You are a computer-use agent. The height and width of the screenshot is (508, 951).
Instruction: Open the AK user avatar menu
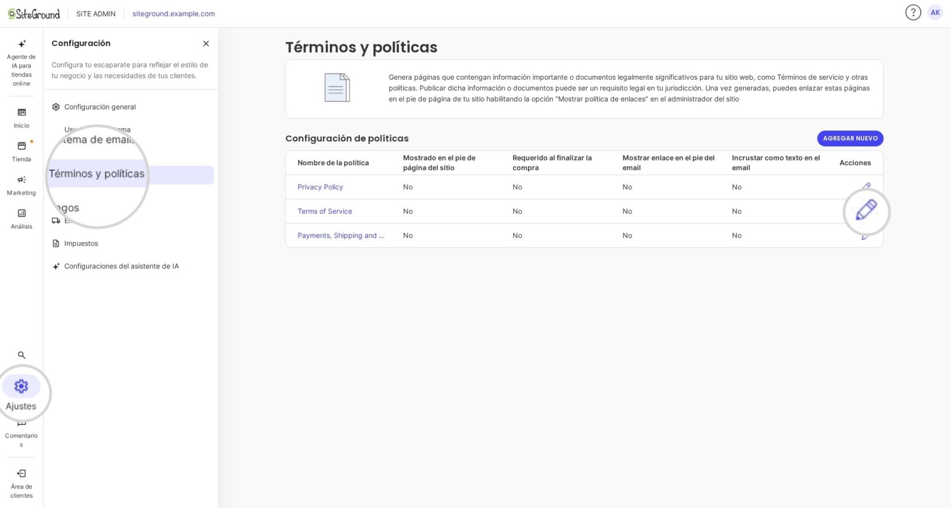935,13
